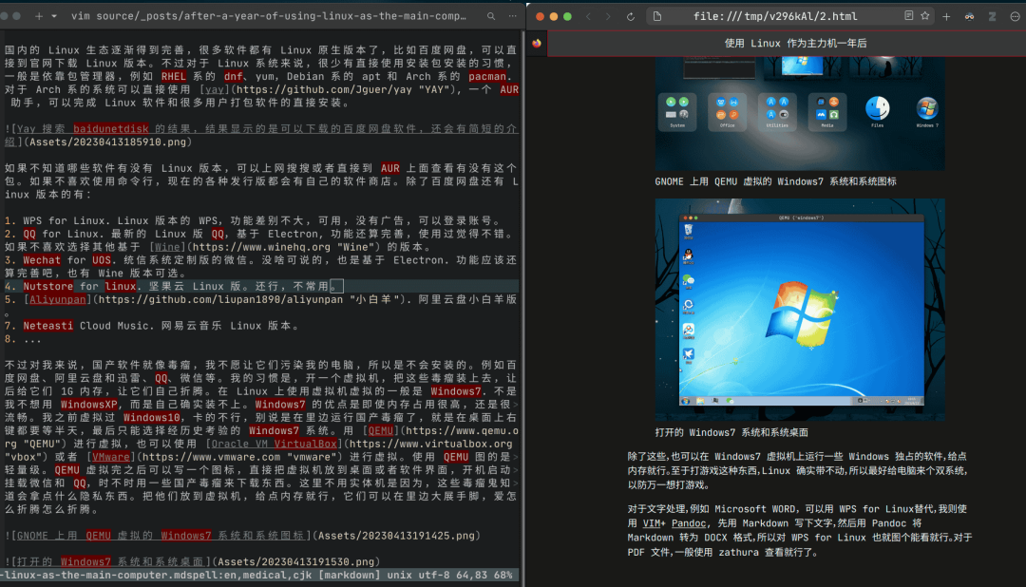Click the utf-8 encoding in vim status line
This screenshot has width=1026, height=587.
[434, 575]
